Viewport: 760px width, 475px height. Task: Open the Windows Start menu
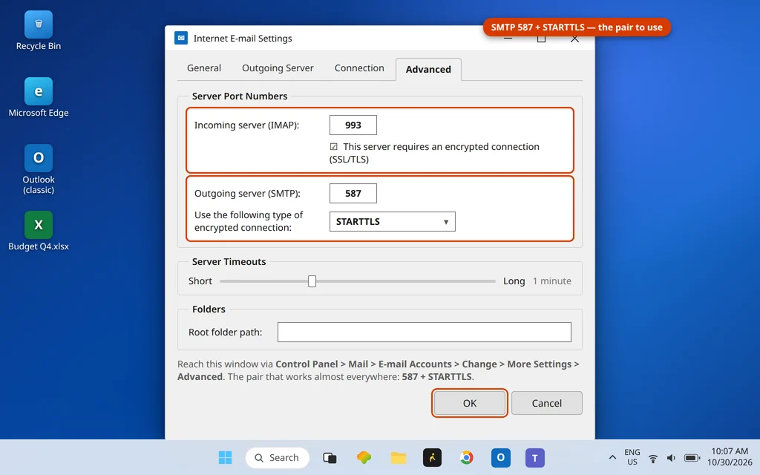(x=225, y=457)
